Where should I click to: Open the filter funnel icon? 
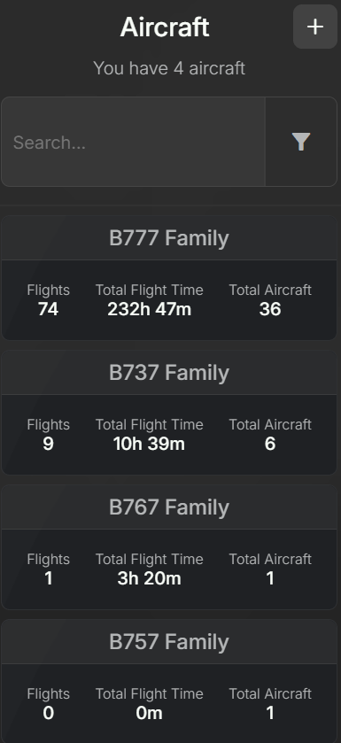pyautogui.click(x=301, y=142)
